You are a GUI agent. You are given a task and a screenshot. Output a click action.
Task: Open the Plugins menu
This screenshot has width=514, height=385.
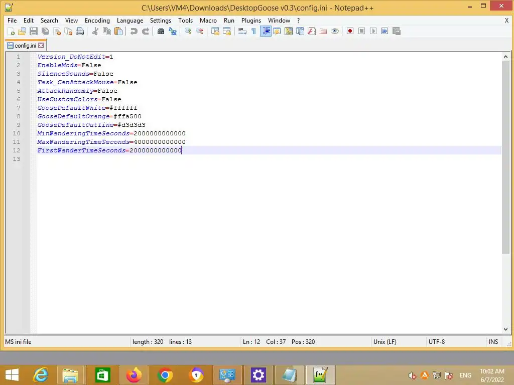tap(251, 20)
